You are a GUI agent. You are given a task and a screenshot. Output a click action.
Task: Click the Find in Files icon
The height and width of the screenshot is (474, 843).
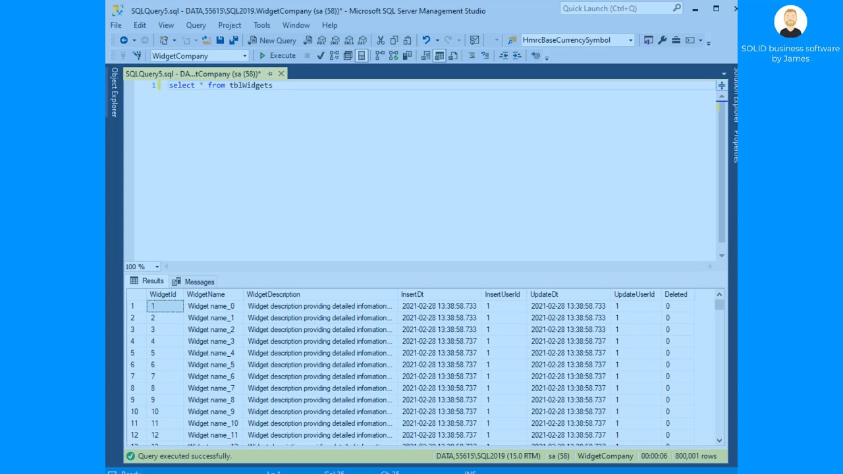click(512, 40)
